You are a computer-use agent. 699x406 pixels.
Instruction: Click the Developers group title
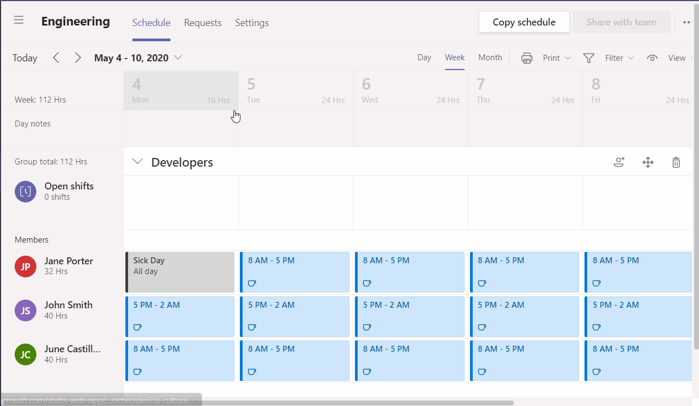point(182,162)
